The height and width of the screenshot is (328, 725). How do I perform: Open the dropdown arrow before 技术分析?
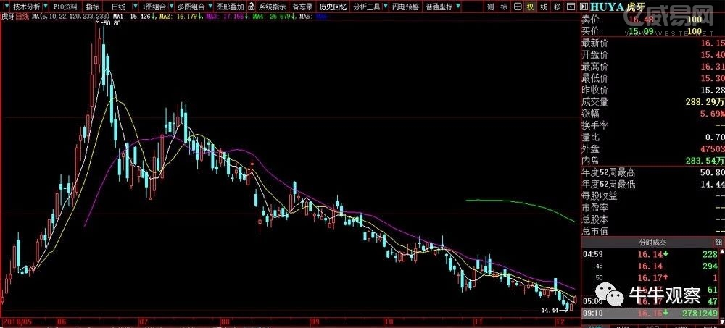[7, 7]
